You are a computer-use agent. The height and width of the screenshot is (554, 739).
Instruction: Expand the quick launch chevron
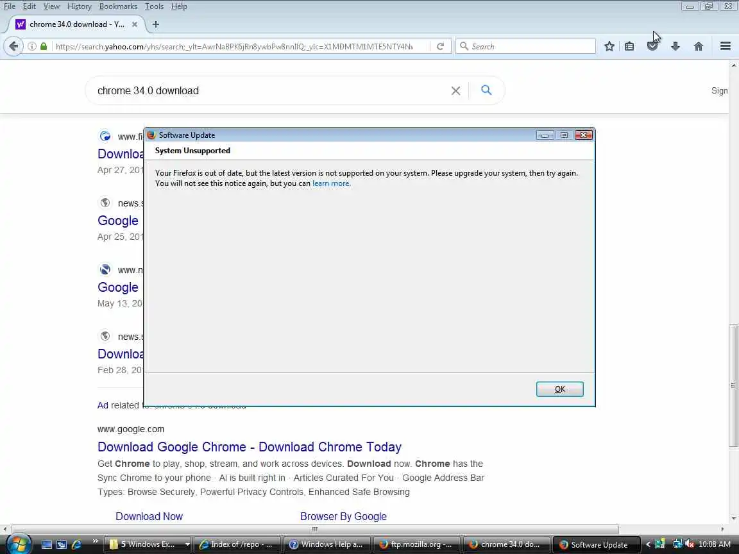(95, 541)
